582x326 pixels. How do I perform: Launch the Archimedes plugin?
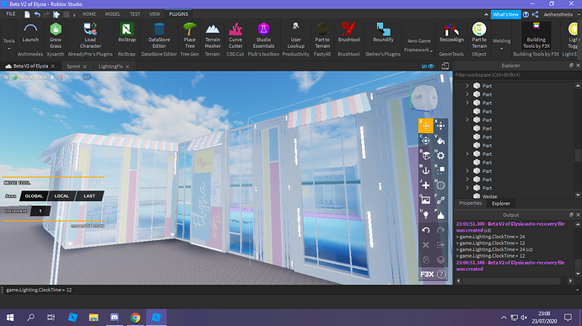tap(30, 33)
